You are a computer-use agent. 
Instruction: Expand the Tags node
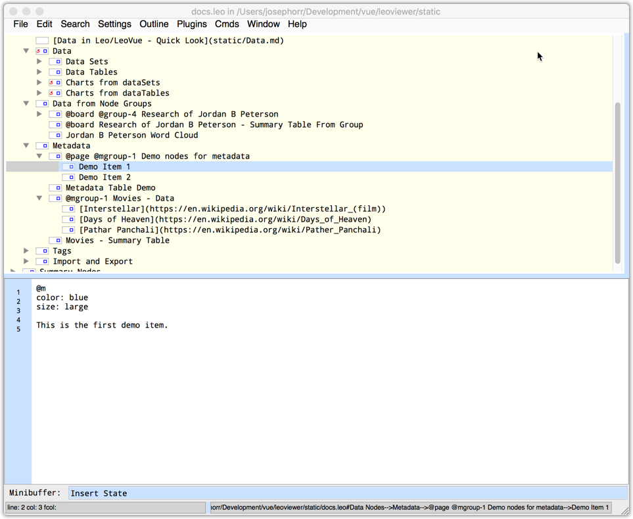26,251
